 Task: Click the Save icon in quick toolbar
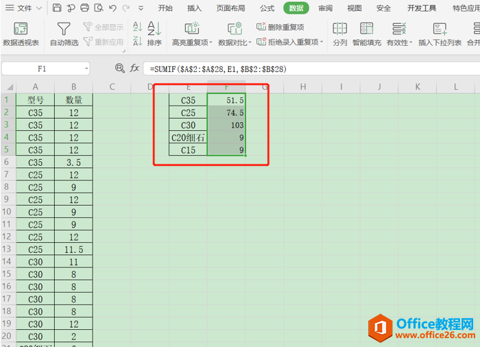(x=57, y=8)
